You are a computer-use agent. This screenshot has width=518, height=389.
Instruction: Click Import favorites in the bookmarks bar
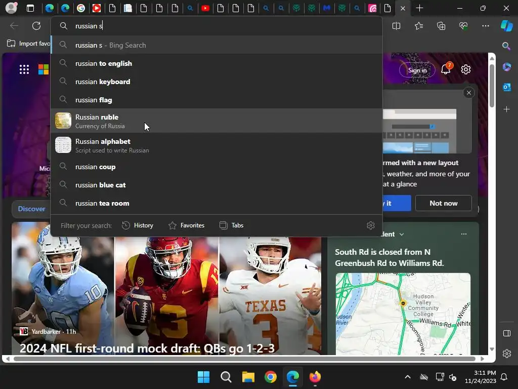point(29,44)
